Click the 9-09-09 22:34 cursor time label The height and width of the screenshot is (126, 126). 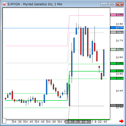[78, 122]
